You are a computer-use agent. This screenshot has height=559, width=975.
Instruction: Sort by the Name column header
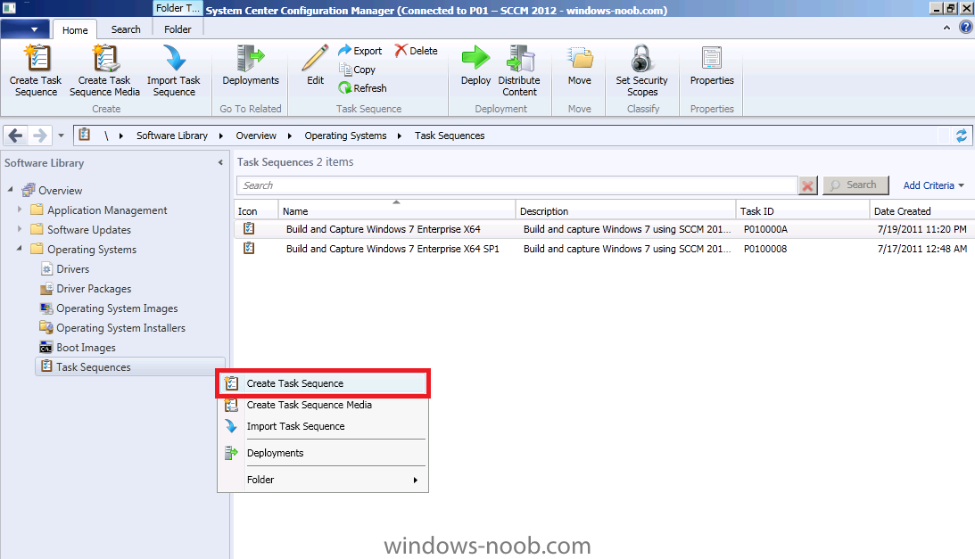[396, 210]
